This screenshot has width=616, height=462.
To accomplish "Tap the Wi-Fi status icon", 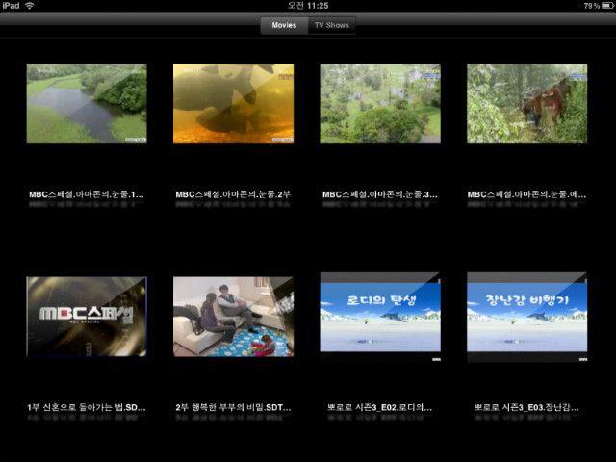I will pyautogui.click(x=30, y=6).
